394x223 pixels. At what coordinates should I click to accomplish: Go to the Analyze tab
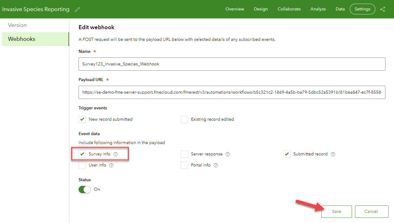coord(318,9)
